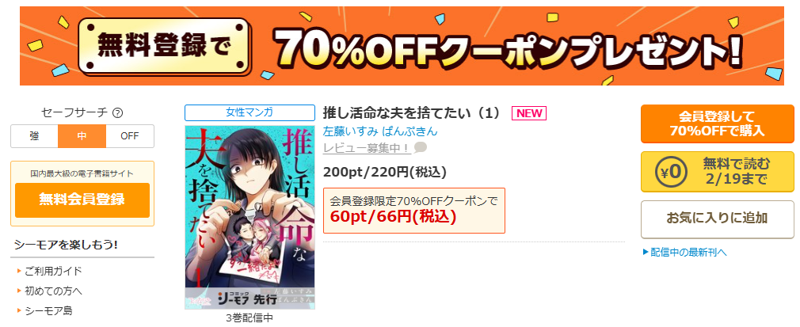Click 会員登録して70%OFFで購入 button
800x327 pixels.
(x=718, y=124)
